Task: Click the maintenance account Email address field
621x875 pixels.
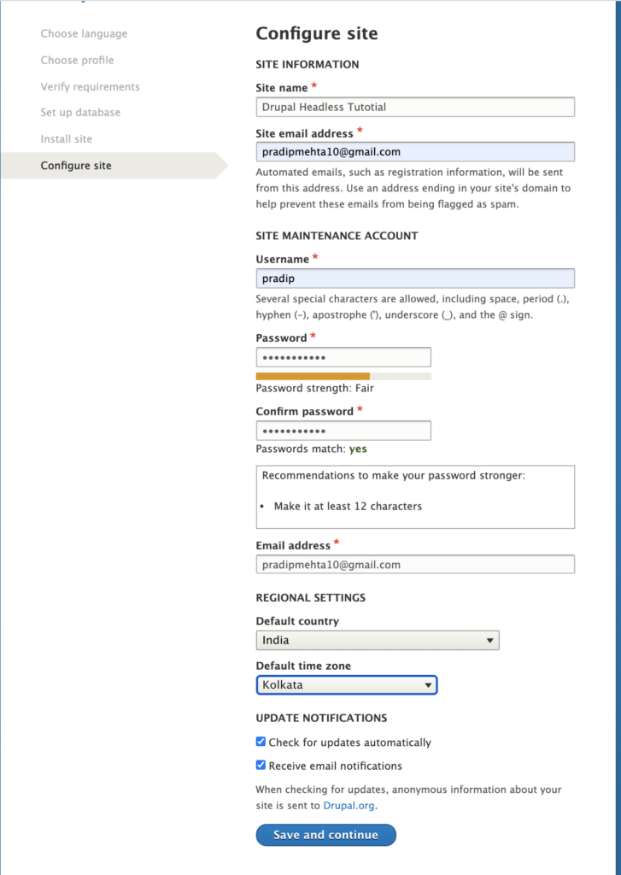Action: 415,564
